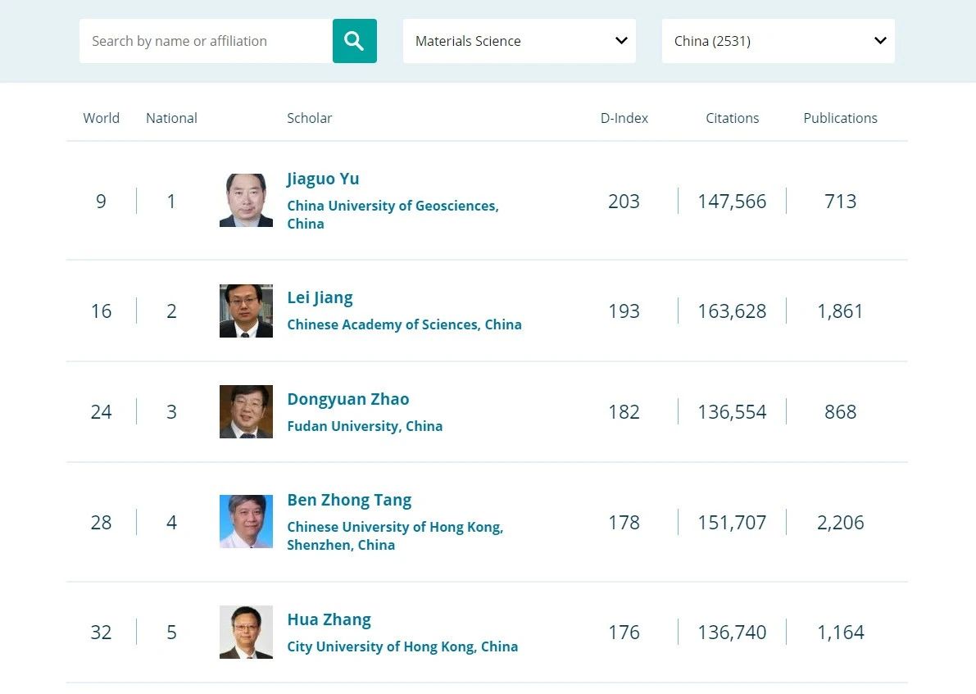The width and height of the screenshot is (976, 694).
Task: Open Jiaguo Yu's scholar profile link
Action: 323,179
